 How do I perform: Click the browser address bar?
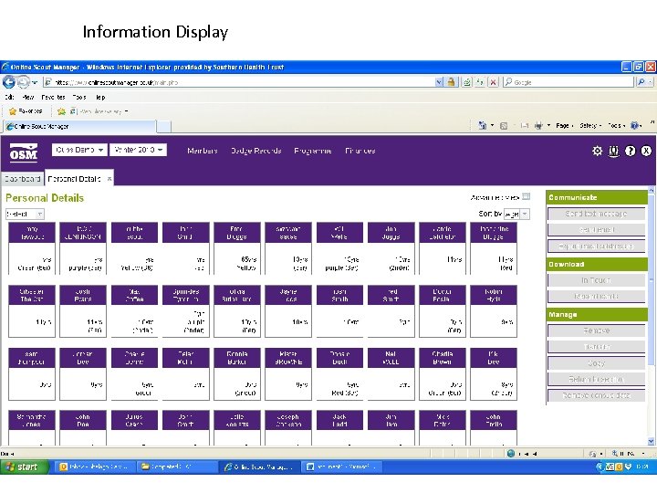coord(239,82)
